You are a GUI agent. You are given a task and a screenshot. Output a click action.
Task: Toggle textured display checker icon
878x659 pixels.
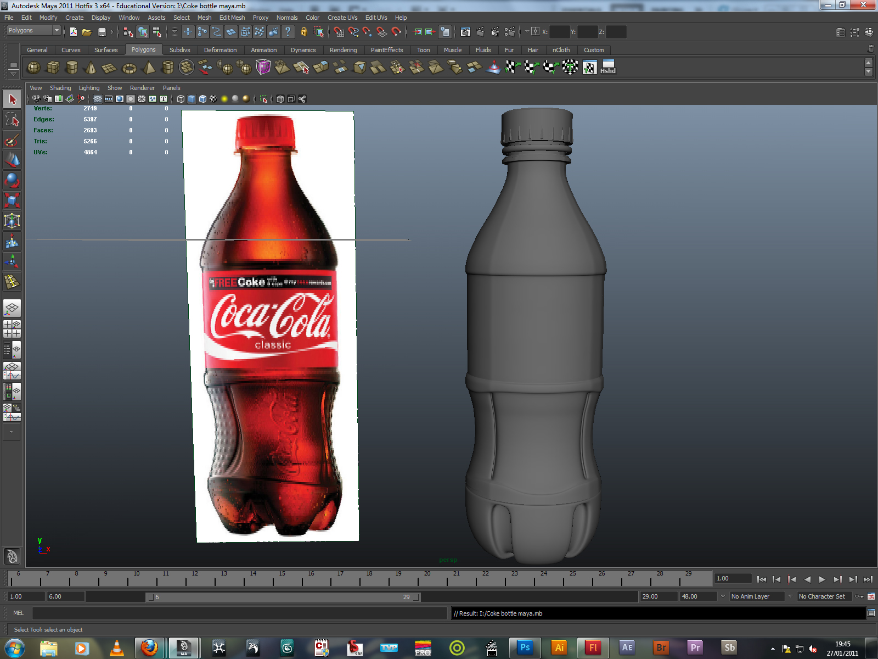[x=213, y=99]
